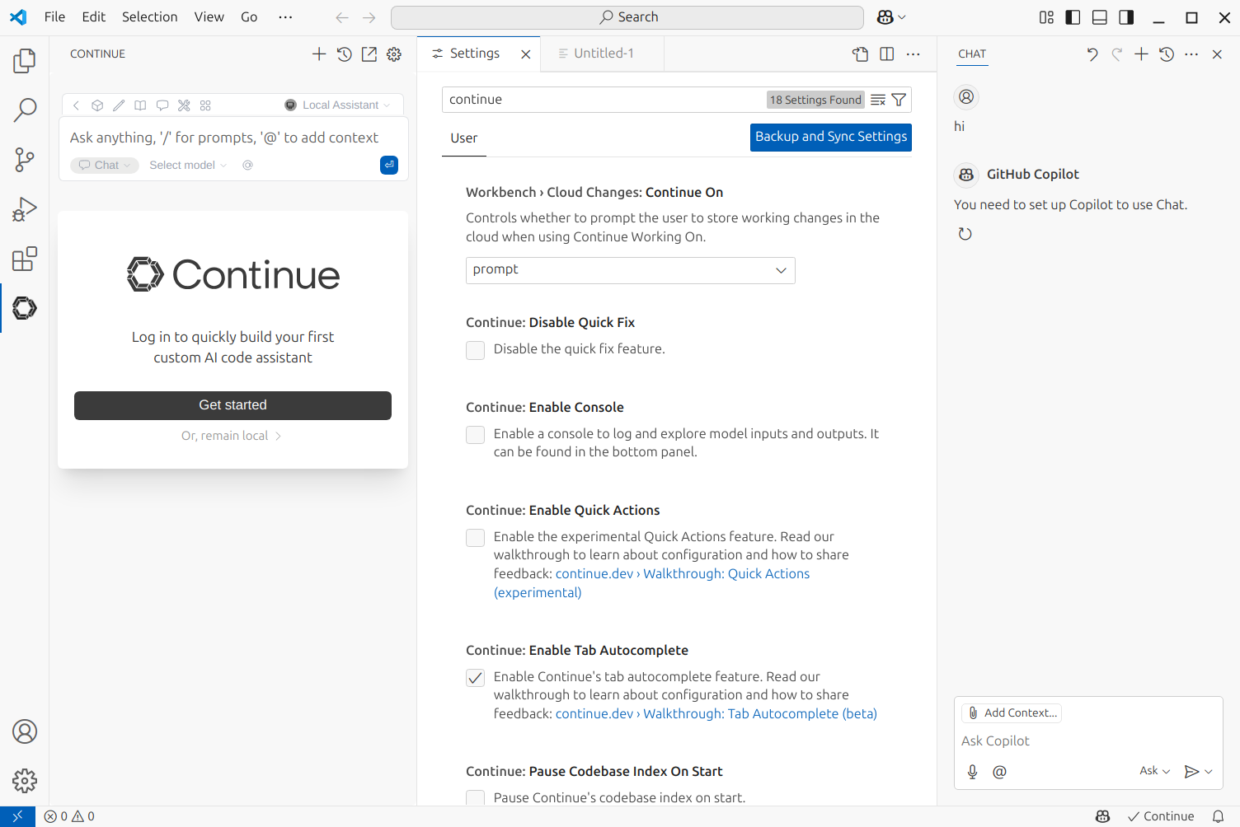Toggle the primary side bar layout button
The width and height of the screenshot is (1240, 827).
[1073, 17]
